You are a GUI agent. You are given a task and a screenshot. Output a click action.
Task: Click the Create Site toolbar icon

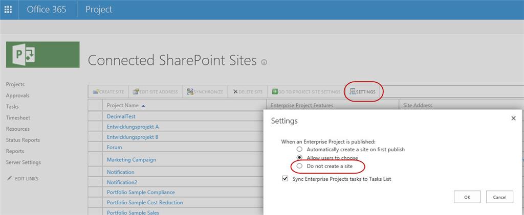[x=96, y=91]
